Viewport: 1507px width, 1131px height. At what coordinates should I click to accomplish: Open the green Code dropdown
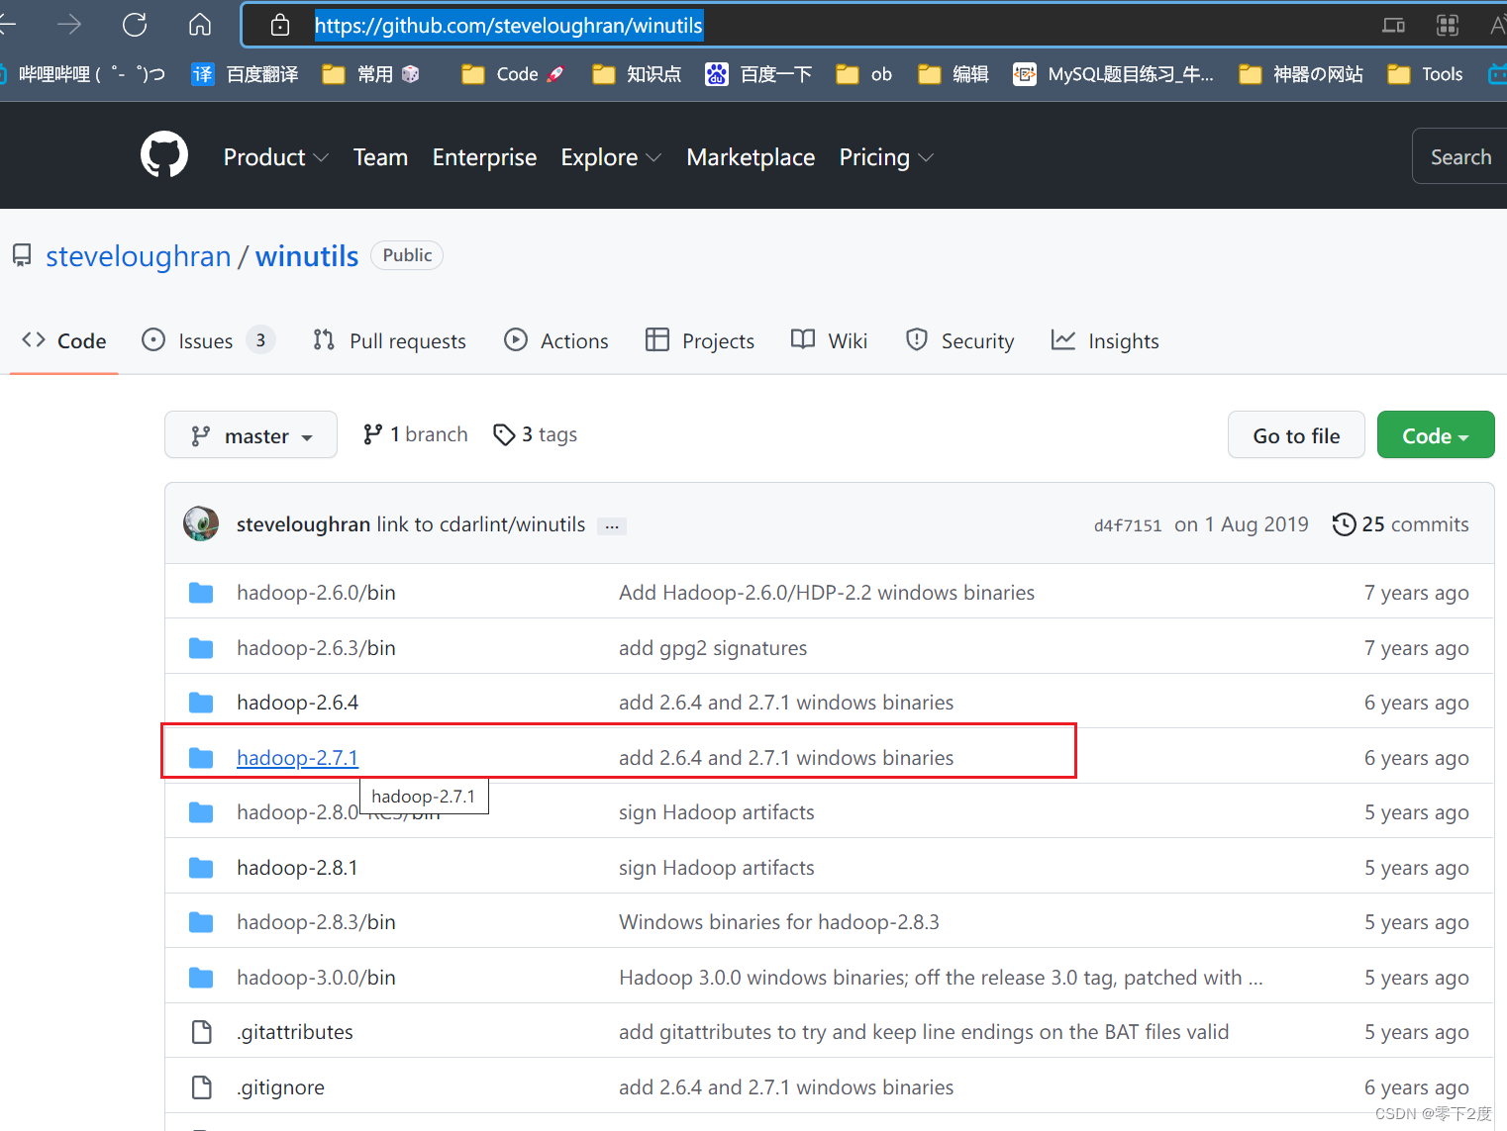(1435, 435)
